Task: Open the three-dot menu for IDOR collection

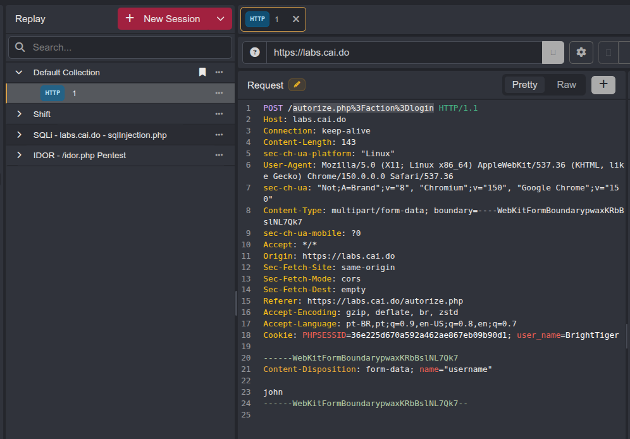Action: pyautogui.click(x=219, y=155)
